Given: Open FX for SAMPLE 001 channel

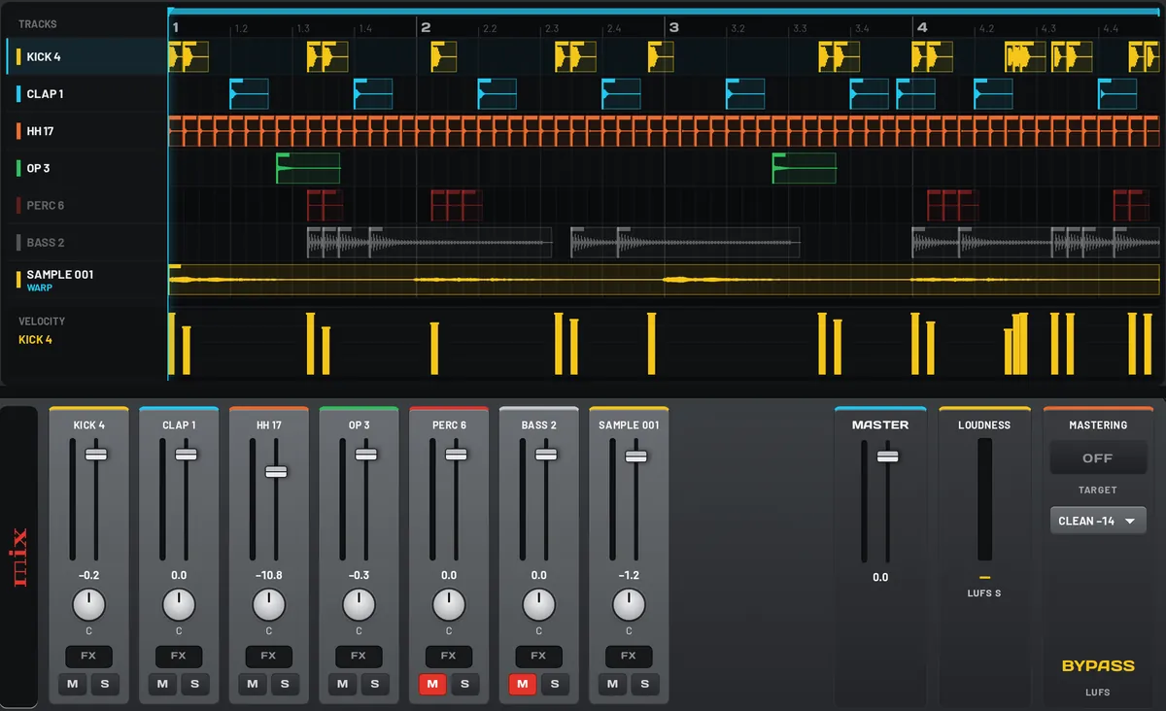Looking at the screenshot, I should [629, 656].
